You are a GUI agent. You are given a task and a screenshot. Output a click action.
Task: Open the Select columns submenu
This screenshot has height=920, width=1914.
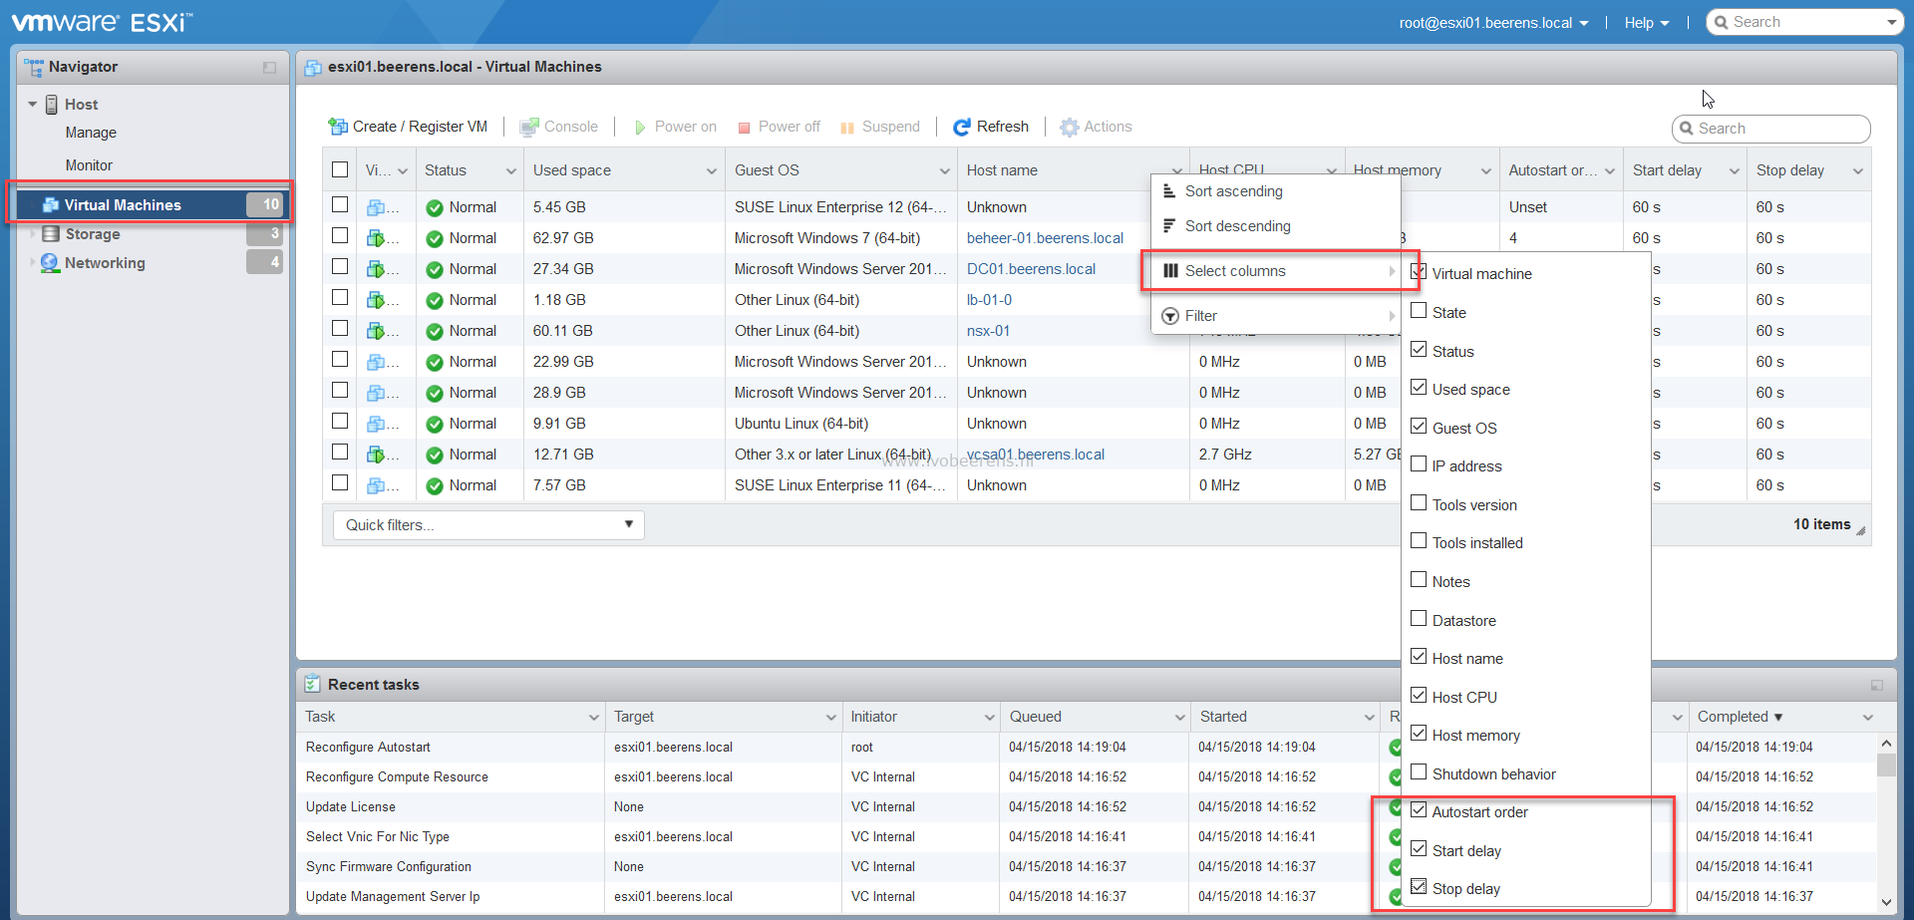pos(1276,271)
